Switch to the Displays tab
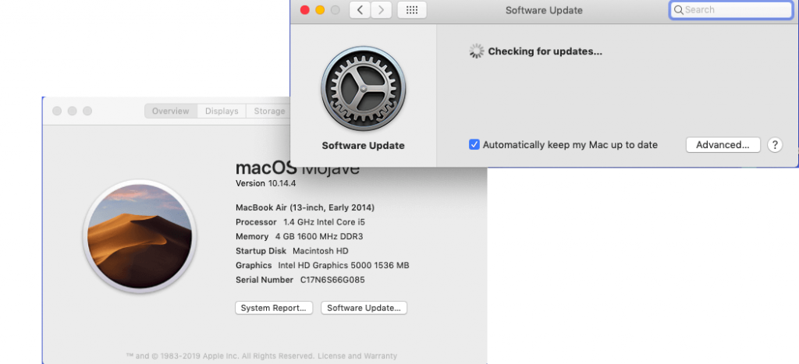Viewport: 799px width, 364px height. pos(222,111)
